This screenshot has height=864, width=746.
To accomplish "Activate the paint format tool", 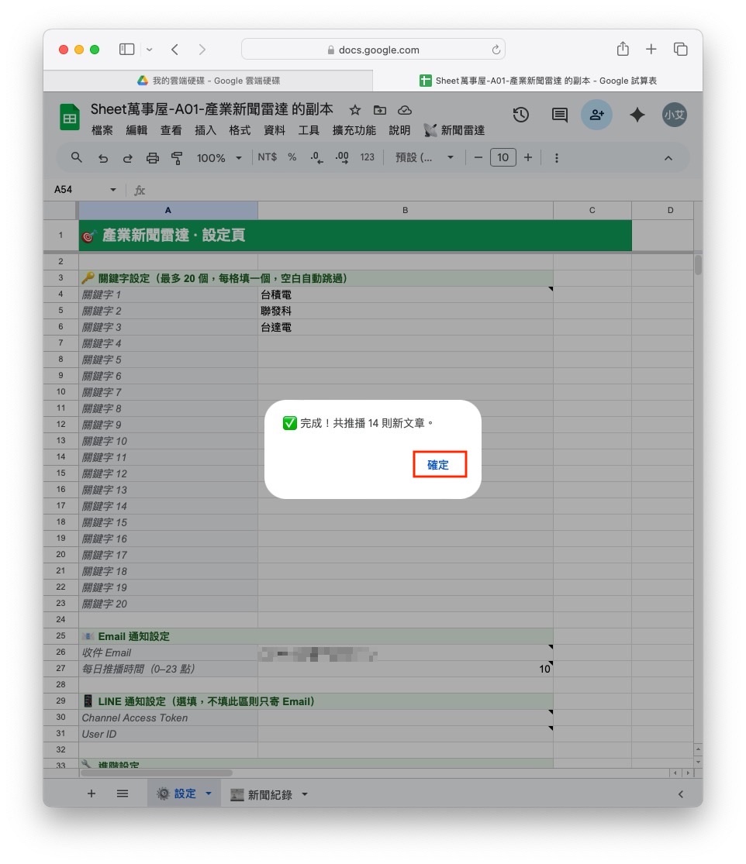I will tap(177, 158).
